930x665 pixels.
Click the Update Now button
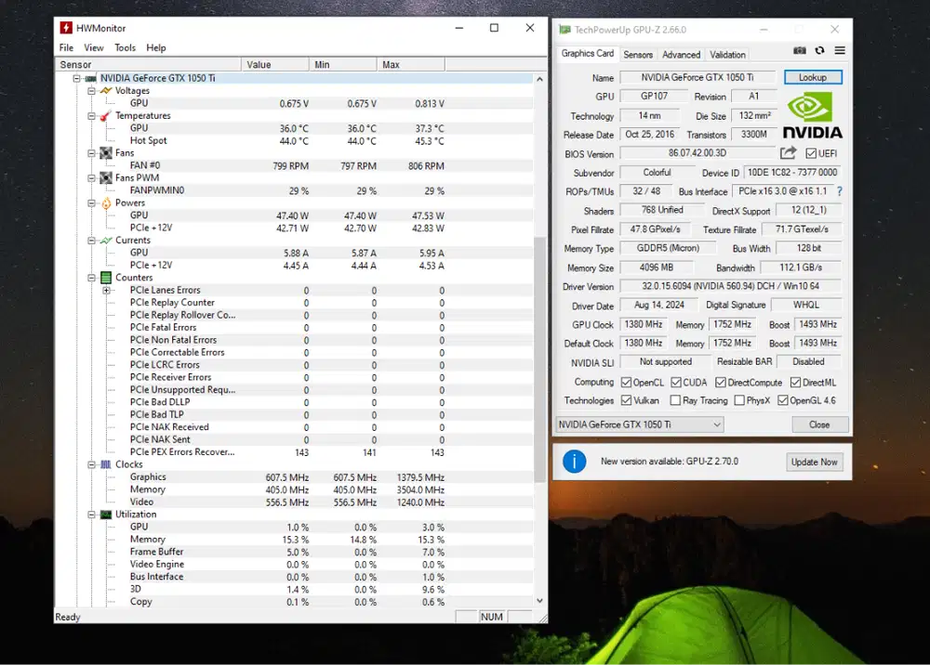tap(815, 462)
